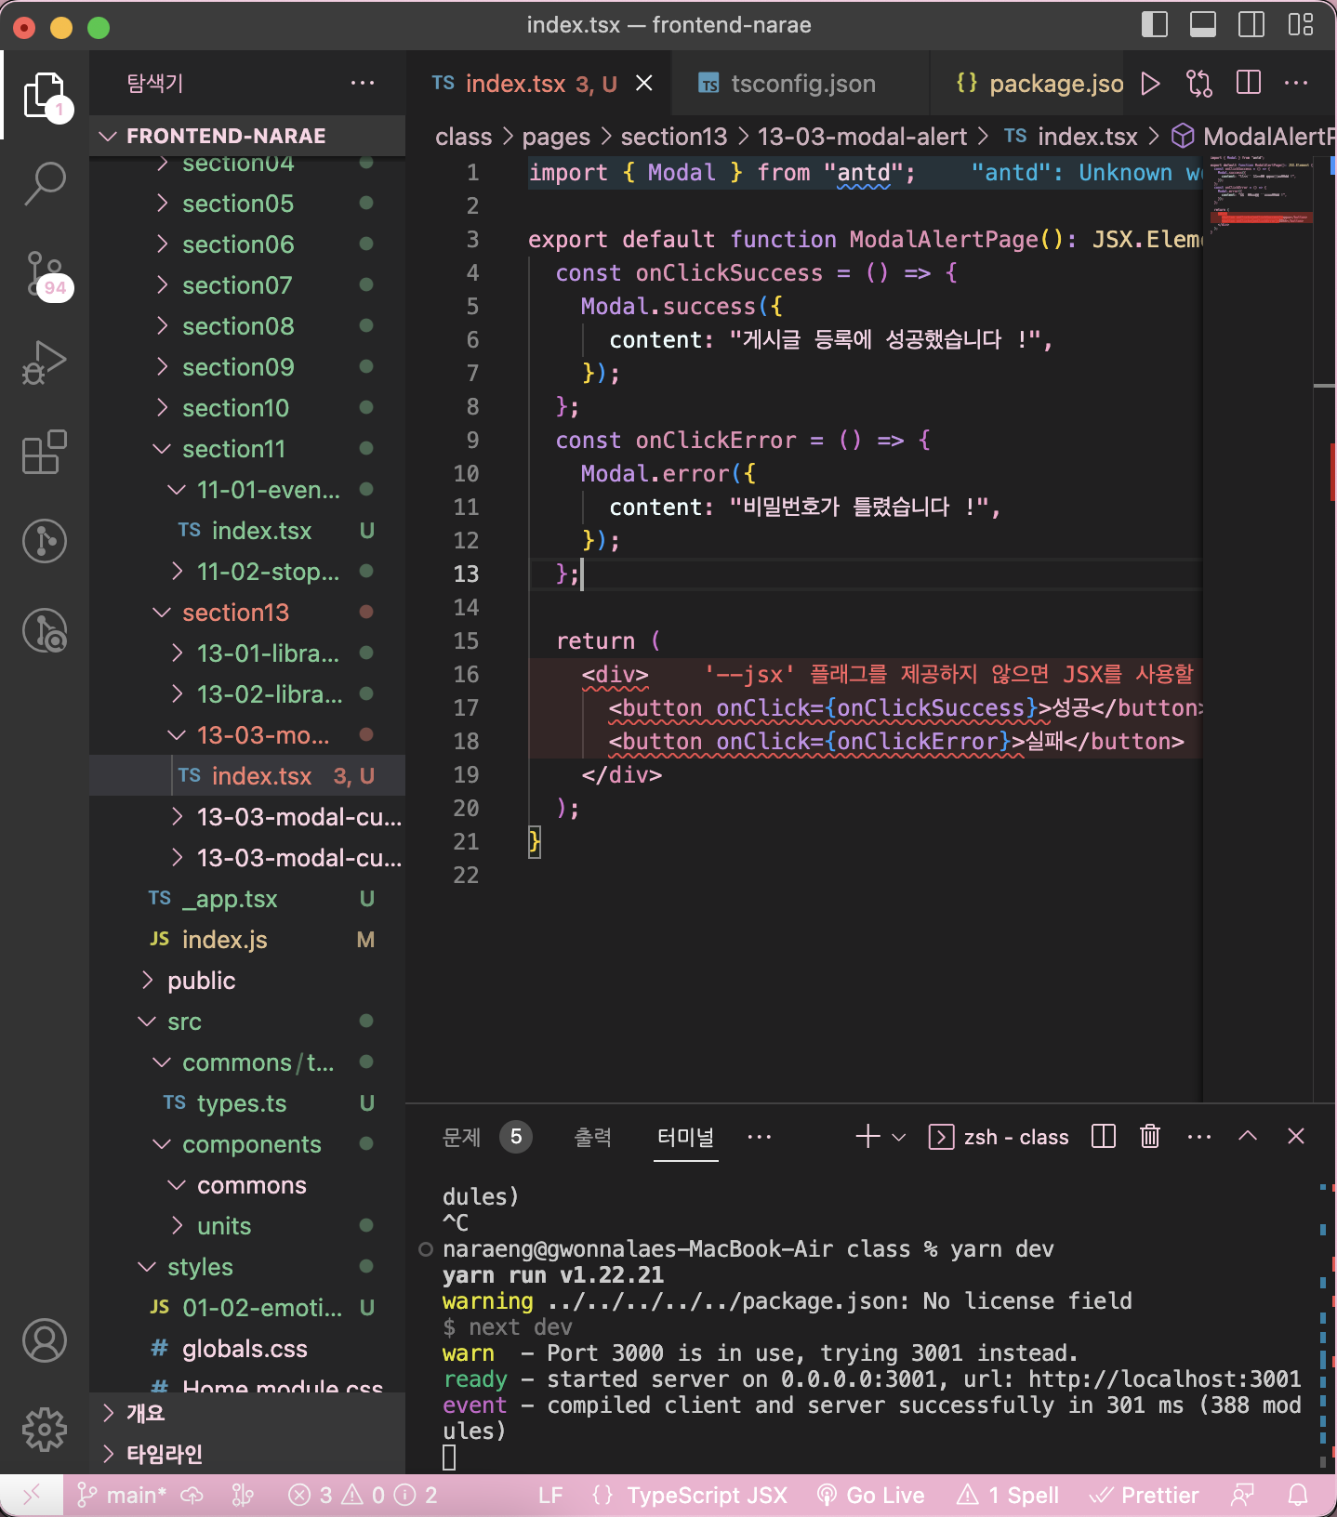
Task: Add a new terminal with plus icon
Action: click(867, 1136)
